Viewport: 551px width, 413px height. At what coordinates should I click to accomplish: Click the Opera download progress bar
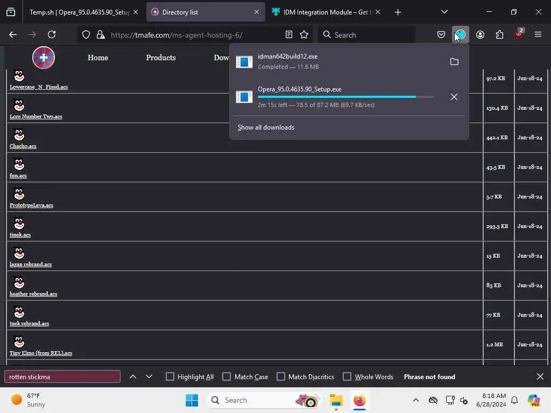pyautogui.click(x=345, y=97)
